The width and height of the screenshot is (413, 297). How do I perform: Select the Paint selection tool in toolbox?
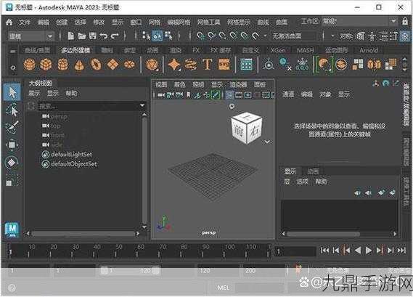click(x=12, y=127)
